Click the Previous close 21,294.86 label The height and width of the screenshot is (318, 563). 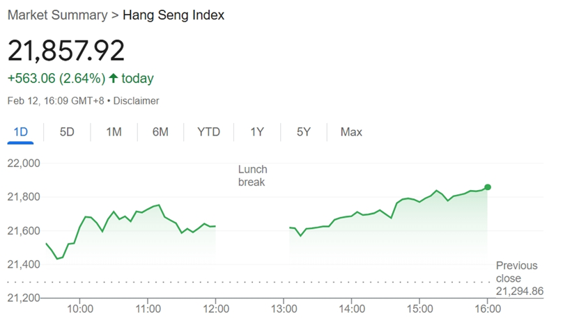[520, 278]
